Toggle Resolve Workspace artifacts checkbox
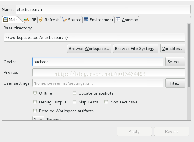 35,111
